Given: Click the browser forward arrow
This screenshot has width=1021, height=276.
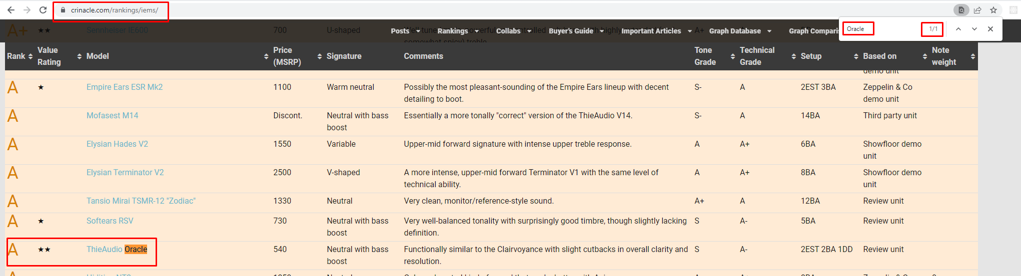Looking at the screenshot, I should 27,10.
